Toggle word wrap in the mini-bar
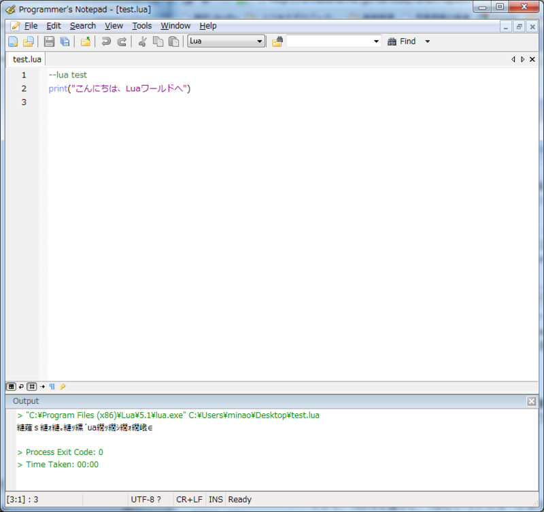 click(21, 386)
